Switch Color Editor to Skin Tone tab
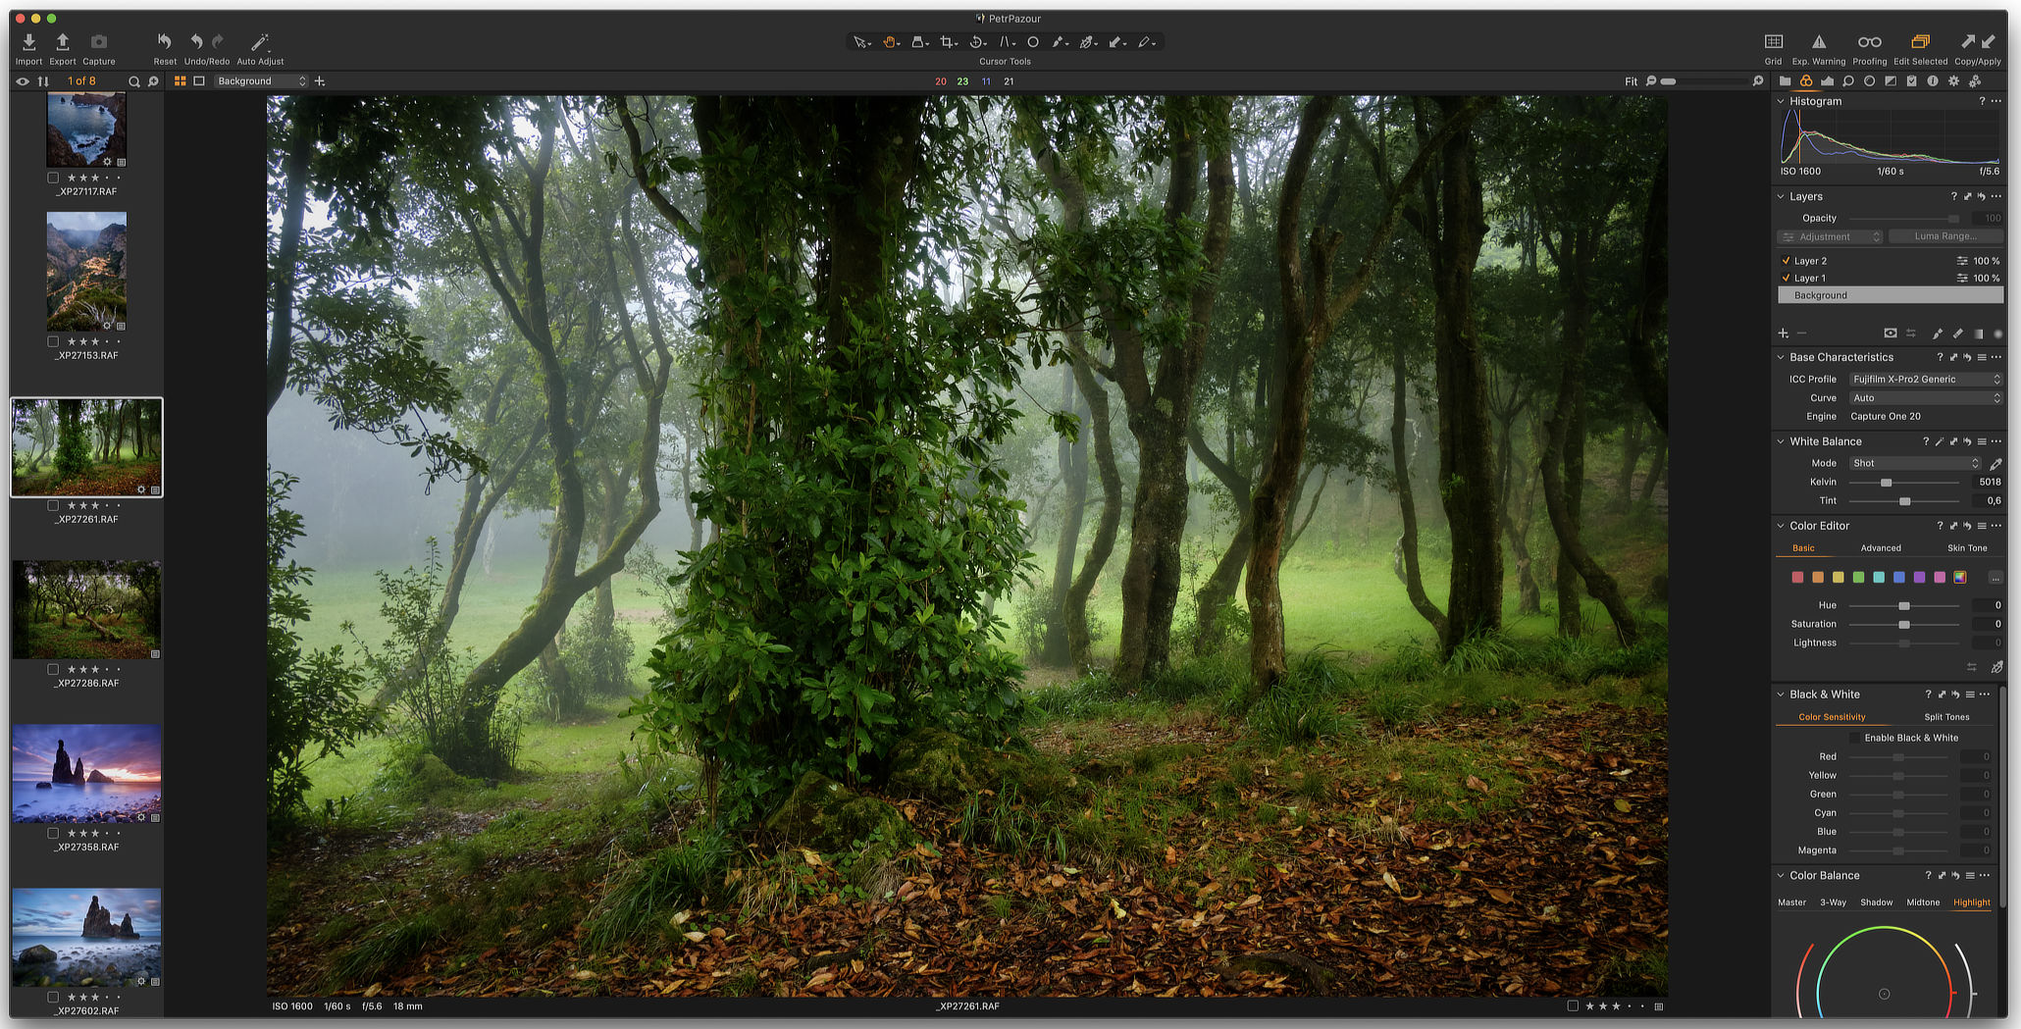2021x1029 pixels. pos(1967,548)
